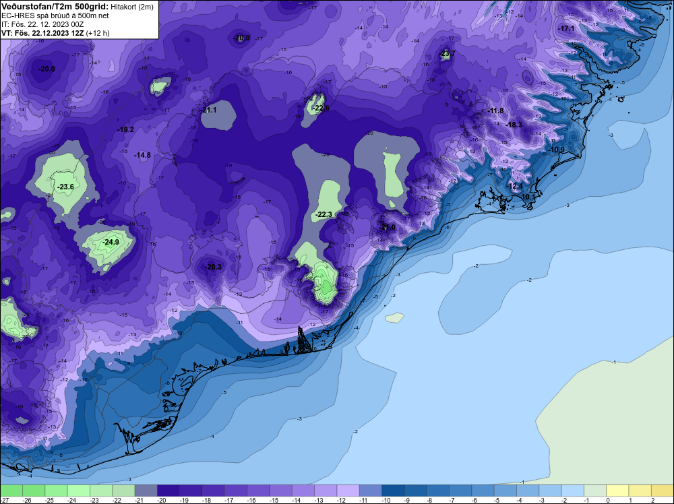The width and height of the screenshot is (674, 504).
Task: Click the -22.6 temperature label
Action: coord(321,108)
